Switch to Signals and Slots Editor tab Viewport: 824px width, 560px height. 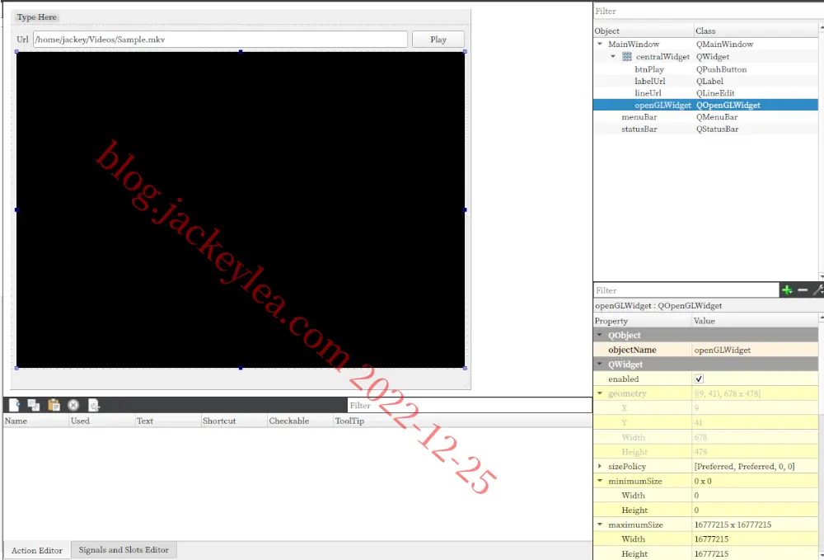pyautogui.click(x=124, y=550)
